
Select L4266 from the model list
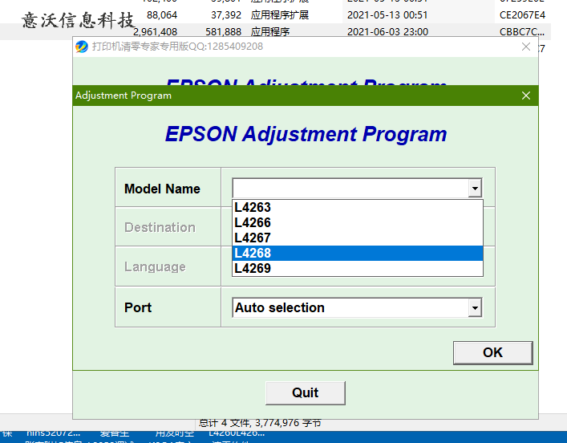point(357,222)
